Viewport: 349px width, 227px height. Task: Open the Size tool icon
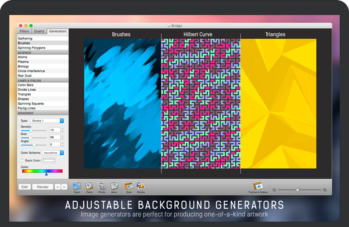tap(129, 186)
